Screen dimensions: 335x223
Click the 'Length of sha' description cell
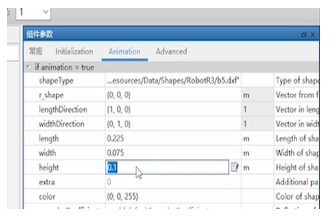tap(297, 139)
